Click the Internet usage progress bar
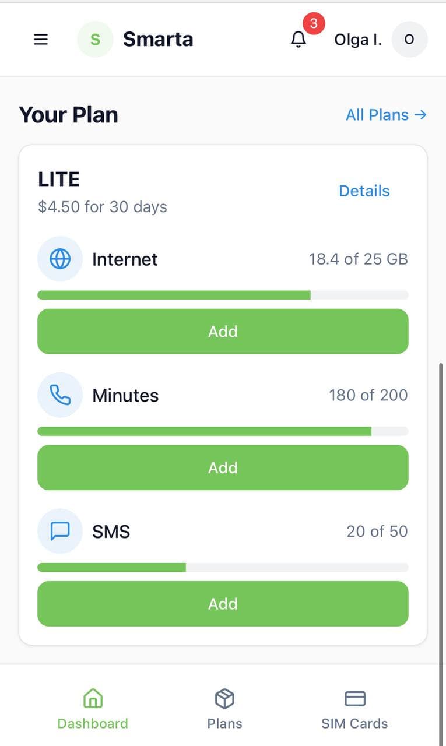This screenshot has width=446, height=746. click(223, 295)
